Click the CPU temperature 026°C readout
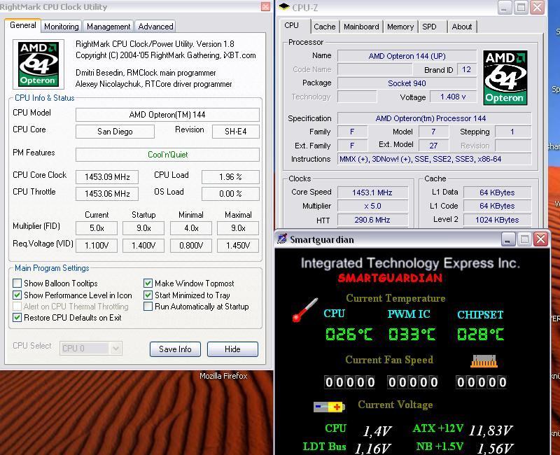 tap(349, 335)
